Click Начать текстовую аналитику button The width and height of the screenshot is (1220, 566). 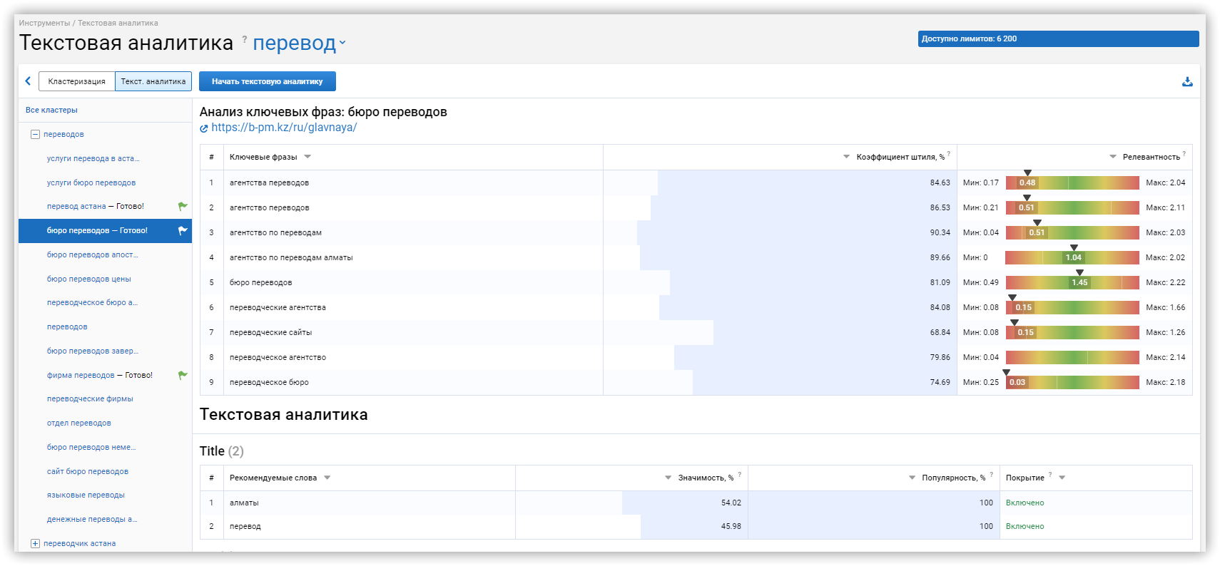[268, 81]
